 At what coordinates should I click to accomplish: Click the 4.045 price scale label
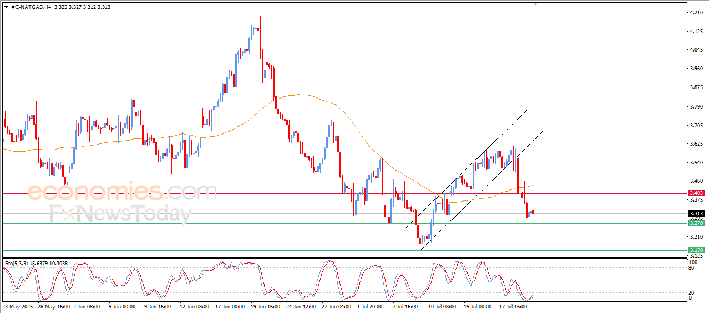pyautogui.click(x=697, y=50)
